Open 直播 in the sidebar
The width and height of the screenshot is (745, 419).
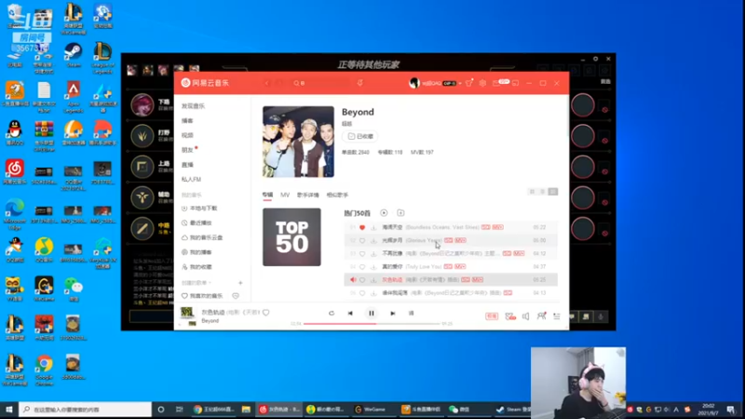(x=187, y=165)
